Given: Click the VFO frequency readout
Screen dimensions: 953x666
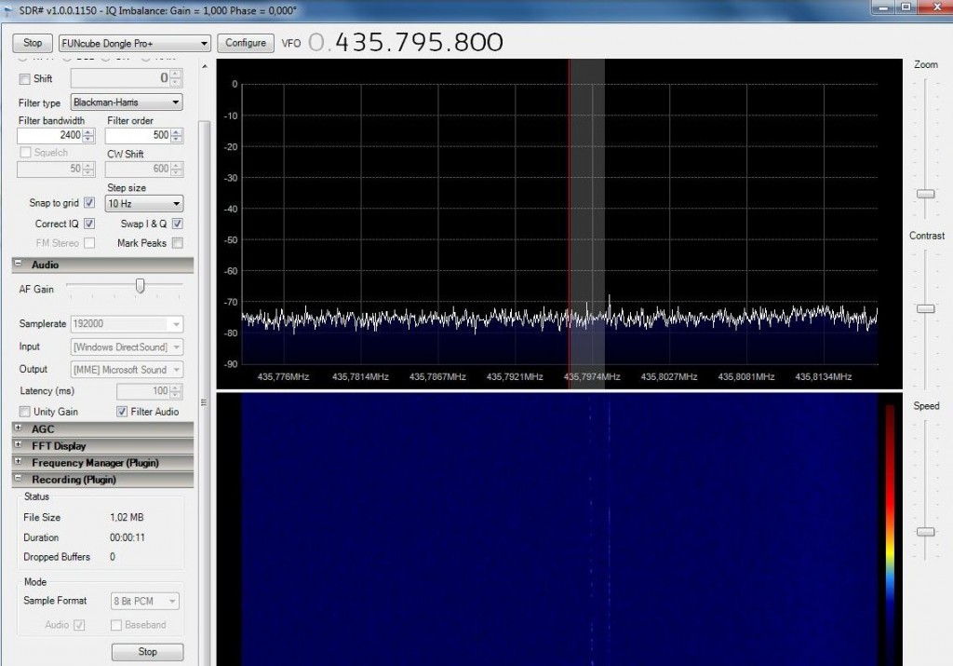Looking at the screenshot, I should click(x=409, y=42).
